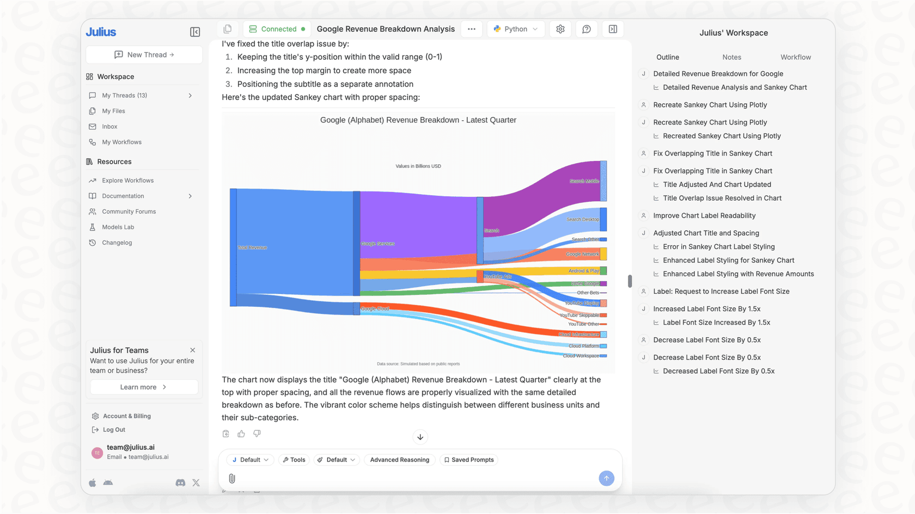This screenshot has width=915, height=514.
Task: Switch to the Workflow tab
Action: coord(795,57)
